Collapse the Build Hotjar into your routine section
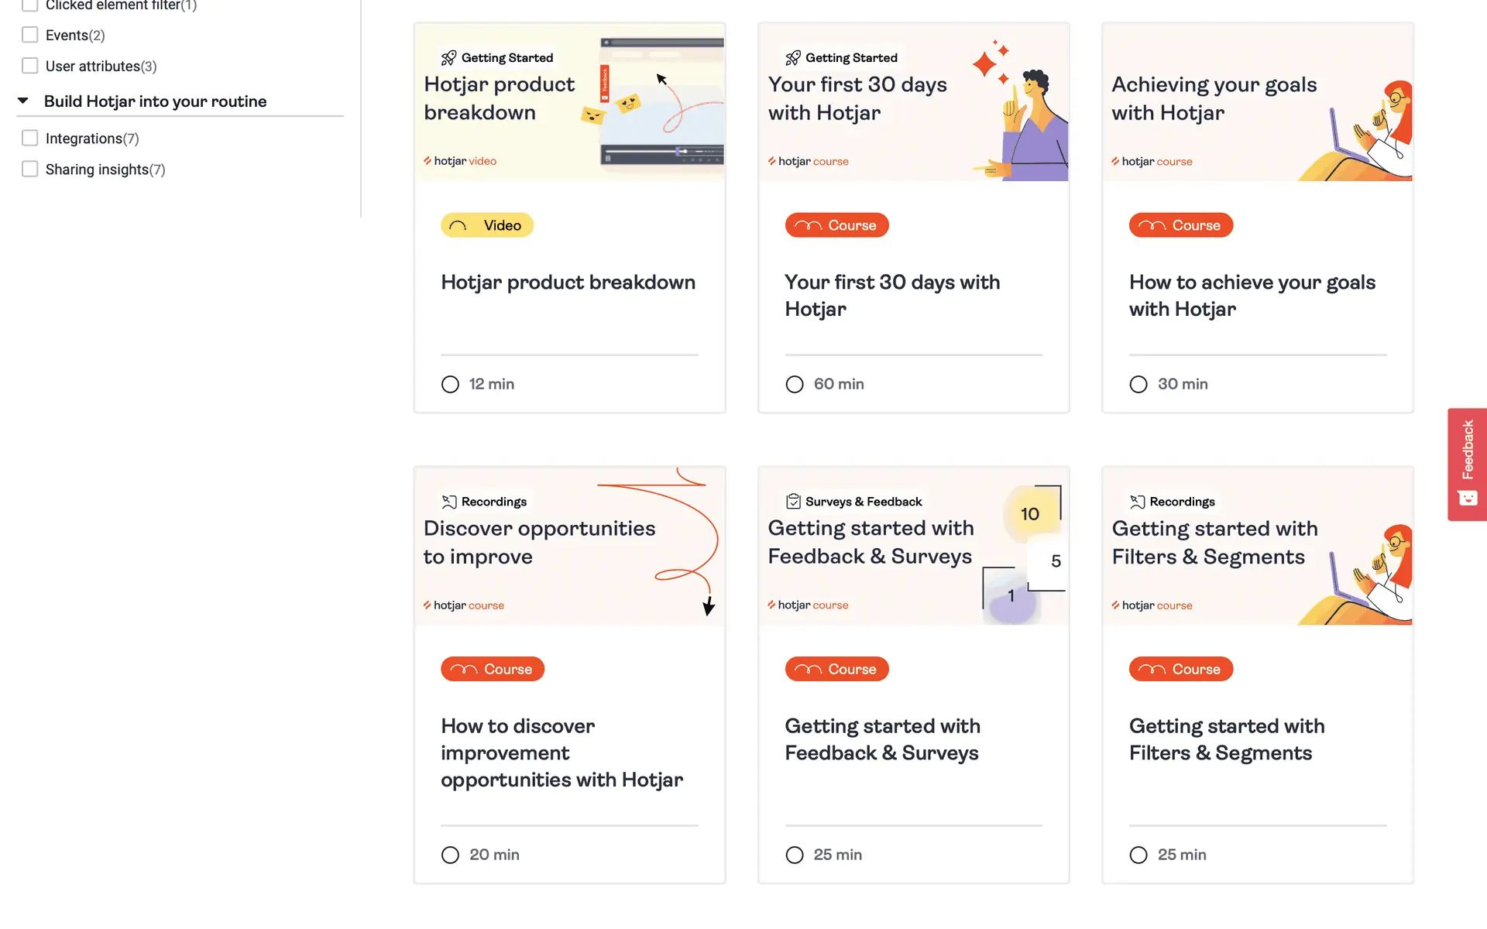This screenshot has height=929, width=1487. [x=23, y=101]
